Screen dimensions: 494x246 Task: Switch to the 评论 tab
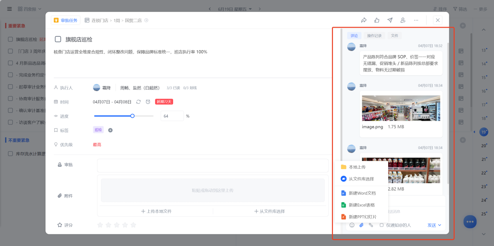(354, 36)
